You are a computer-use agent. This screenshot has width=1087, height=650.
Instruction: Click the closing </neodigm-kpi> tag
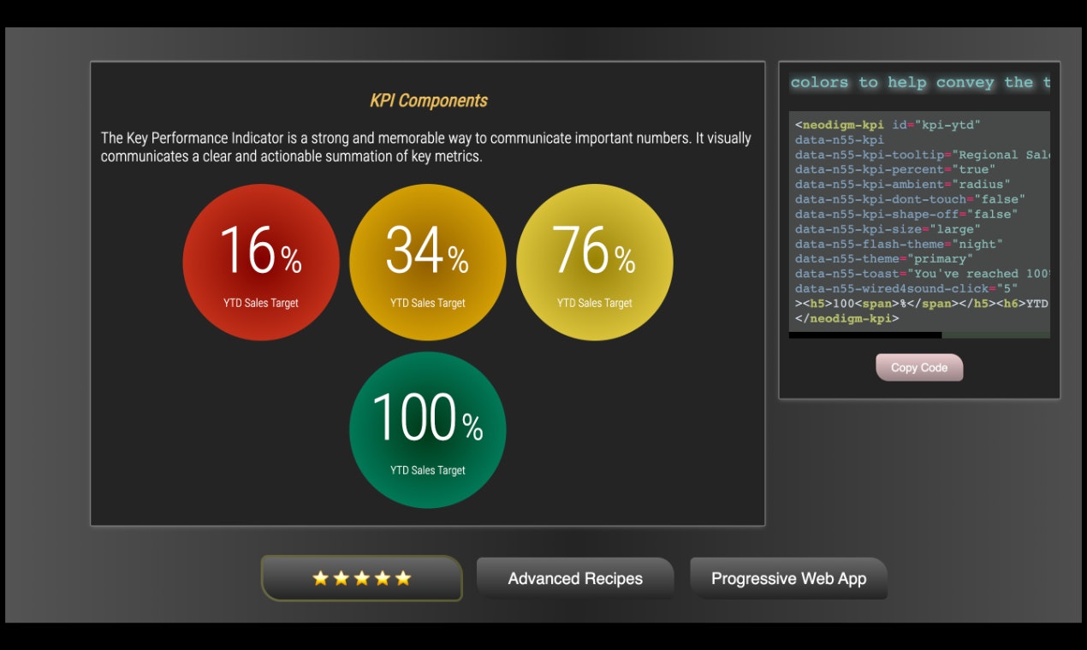[x=847, y=319]
